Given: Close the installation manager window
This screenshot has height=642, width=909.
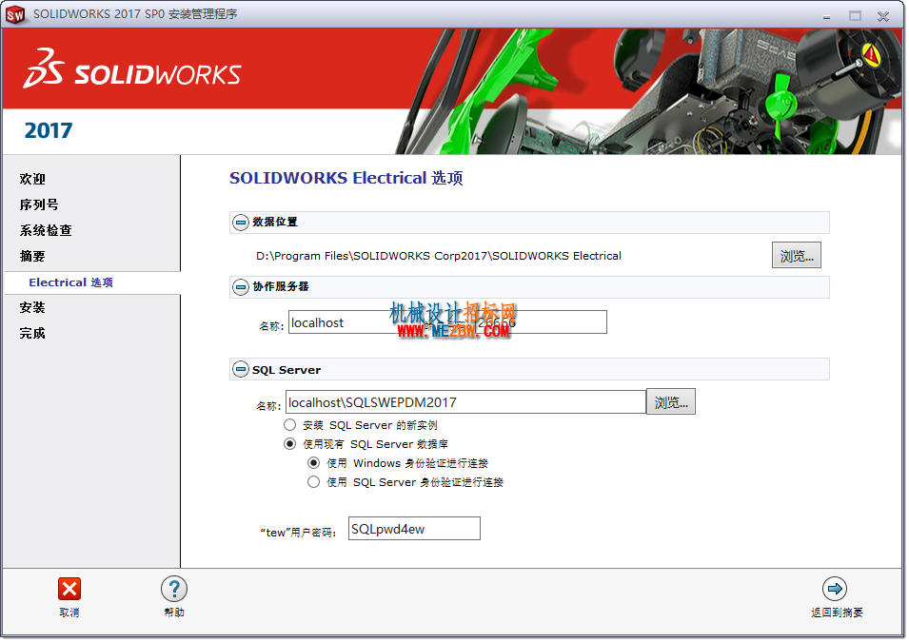Looking at the screenshot, I should 883,16.
